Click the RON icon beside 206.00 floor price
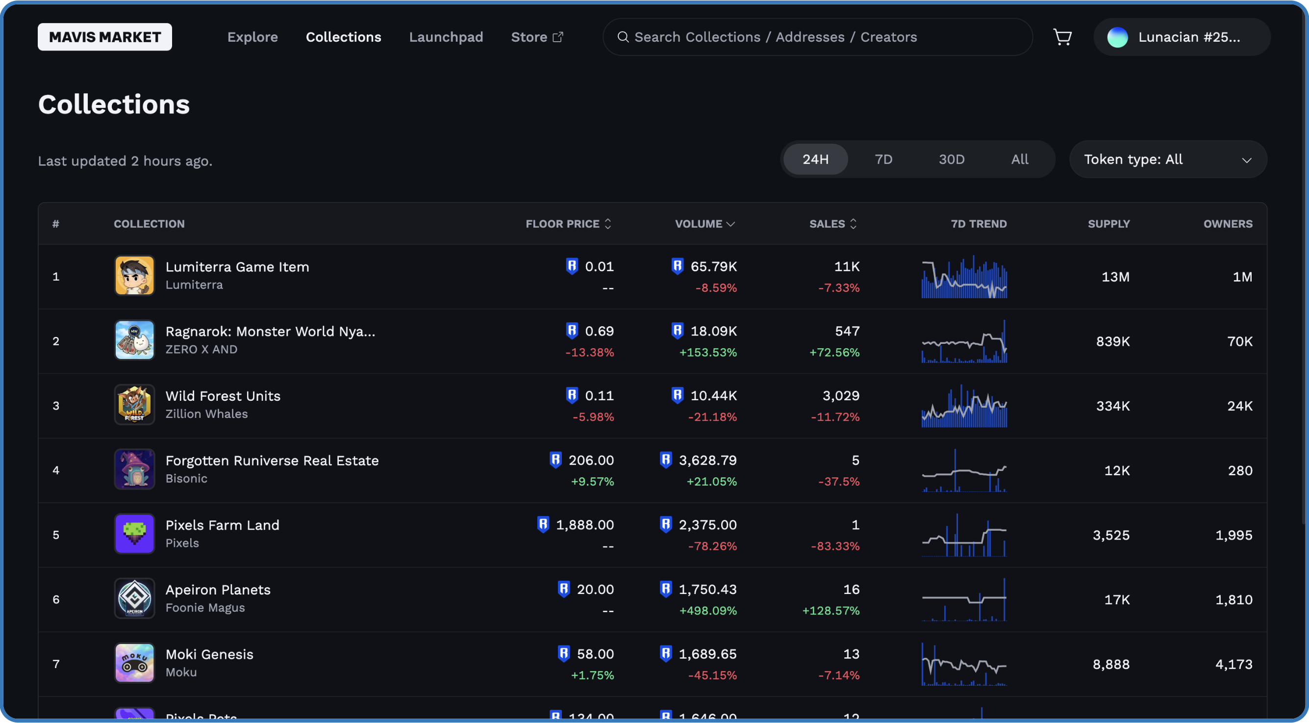1309x723 pixels. [x=555, y=460]
